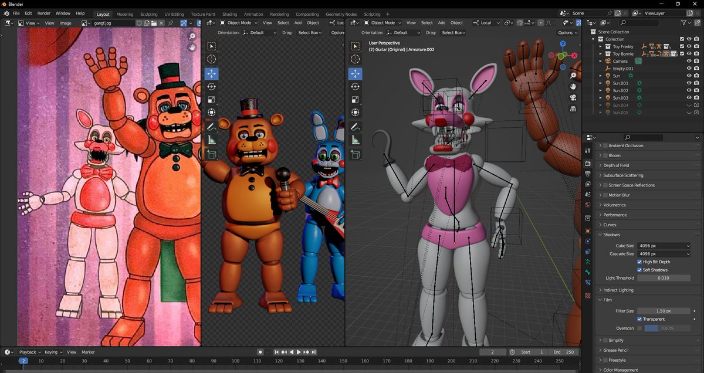The width and height of the screenshot is (704, 373).
Task: Select the Scale tool in right viewport
Action: click(x=355, y=99)
